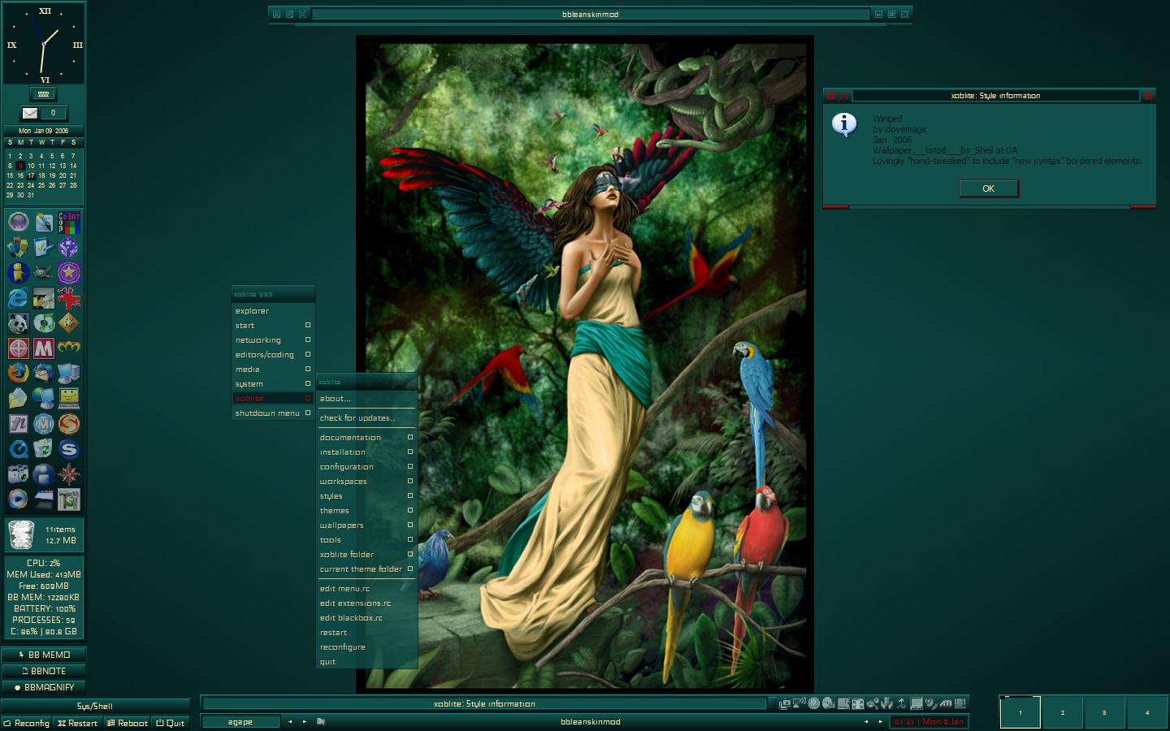
Task: Switch to workspace 3 in the pager
Action: pyautogui.click(x=1104, y=712)
